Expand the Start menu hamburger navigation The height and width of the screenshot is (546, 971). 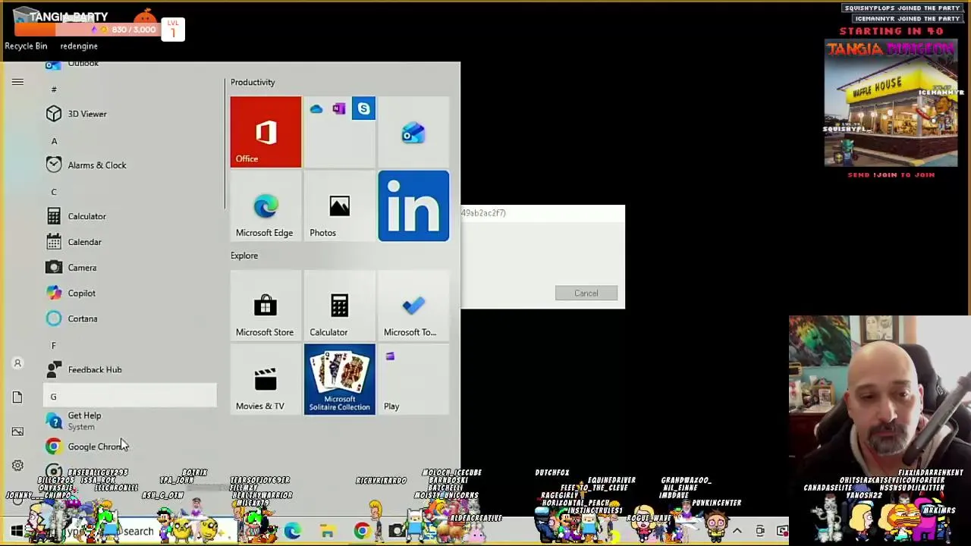[17, 82]
